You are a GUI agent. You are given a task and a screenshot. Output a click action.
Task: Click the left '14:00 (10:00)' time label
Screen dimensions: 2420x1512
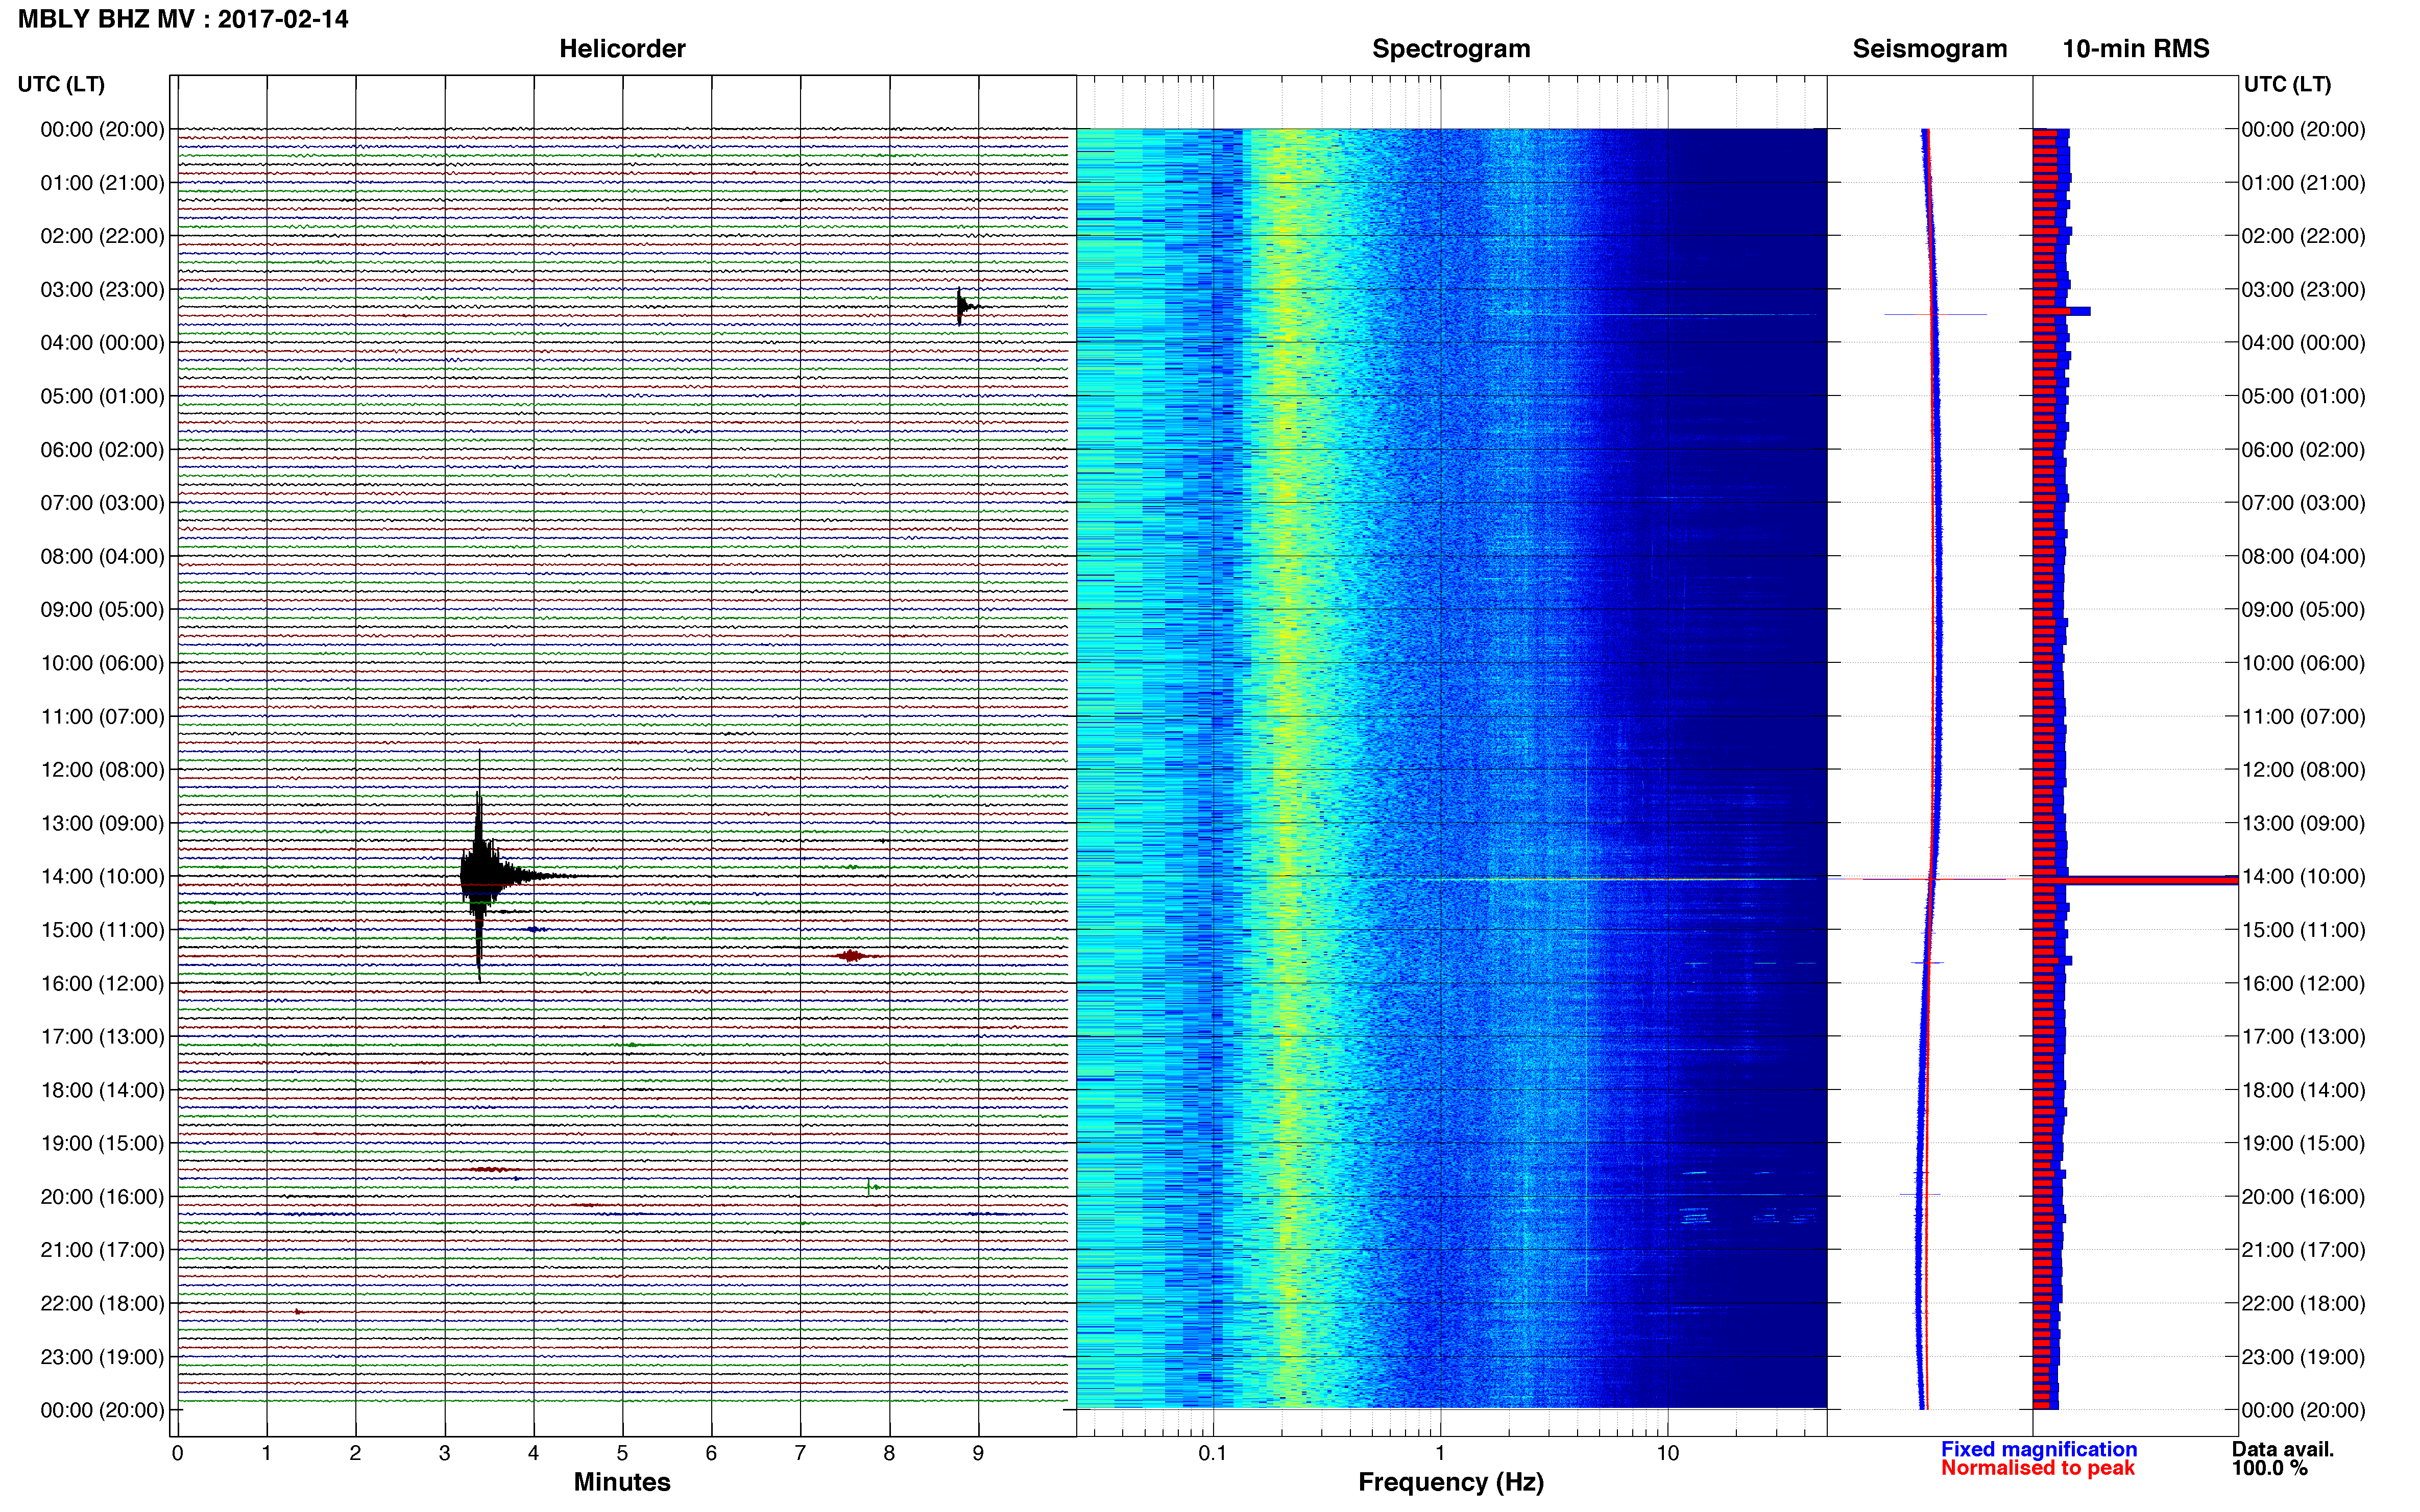(102, 877)
